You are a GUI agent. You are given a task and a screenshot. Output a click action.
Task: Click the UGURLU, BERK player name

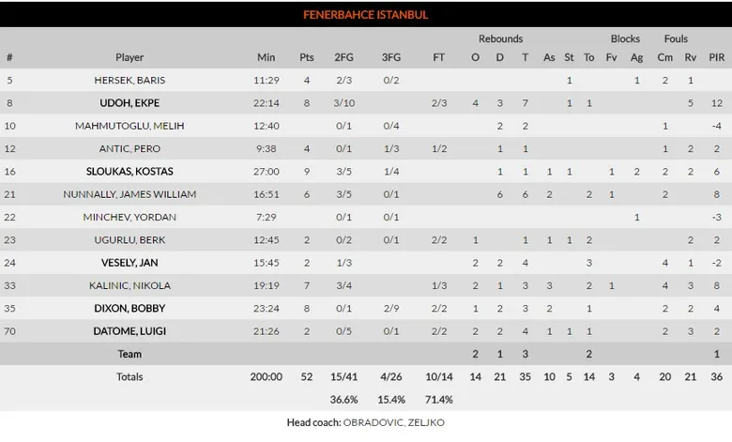[130, 240]
